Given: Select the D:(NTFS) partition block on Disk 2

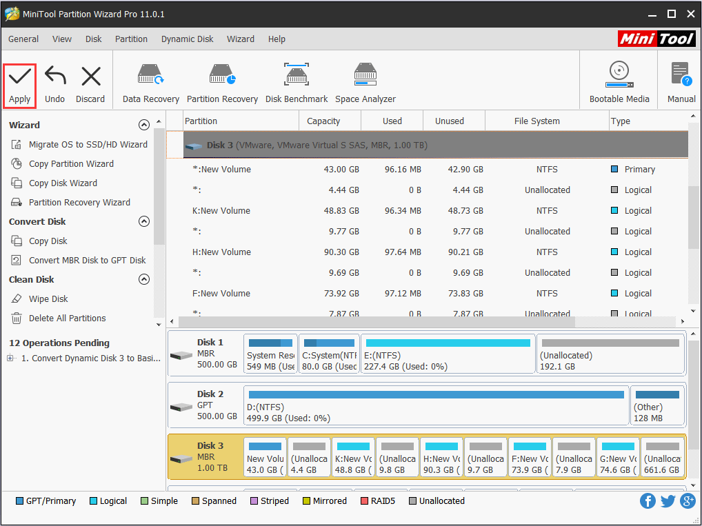Looking at the screenshot, I should (436, 405).
